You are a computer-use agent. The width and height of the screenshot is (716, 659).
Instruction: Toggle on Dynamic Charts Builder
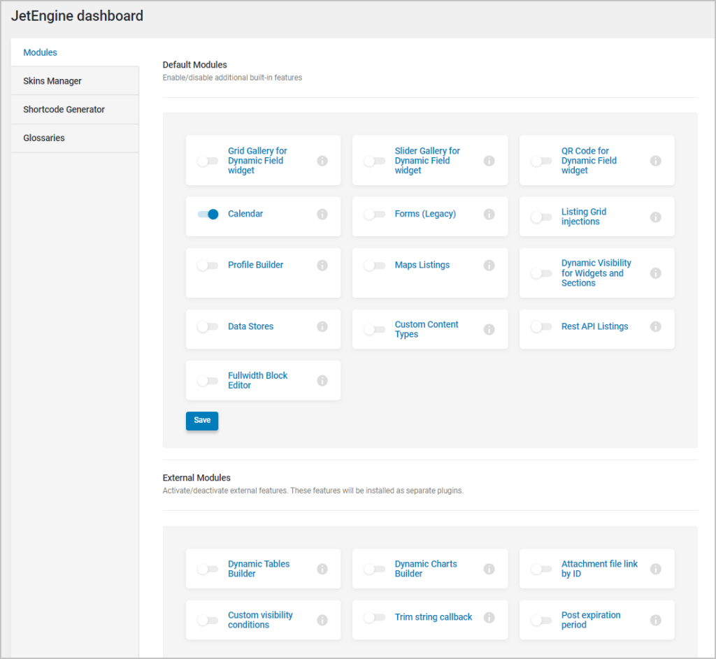click(375, 569)
